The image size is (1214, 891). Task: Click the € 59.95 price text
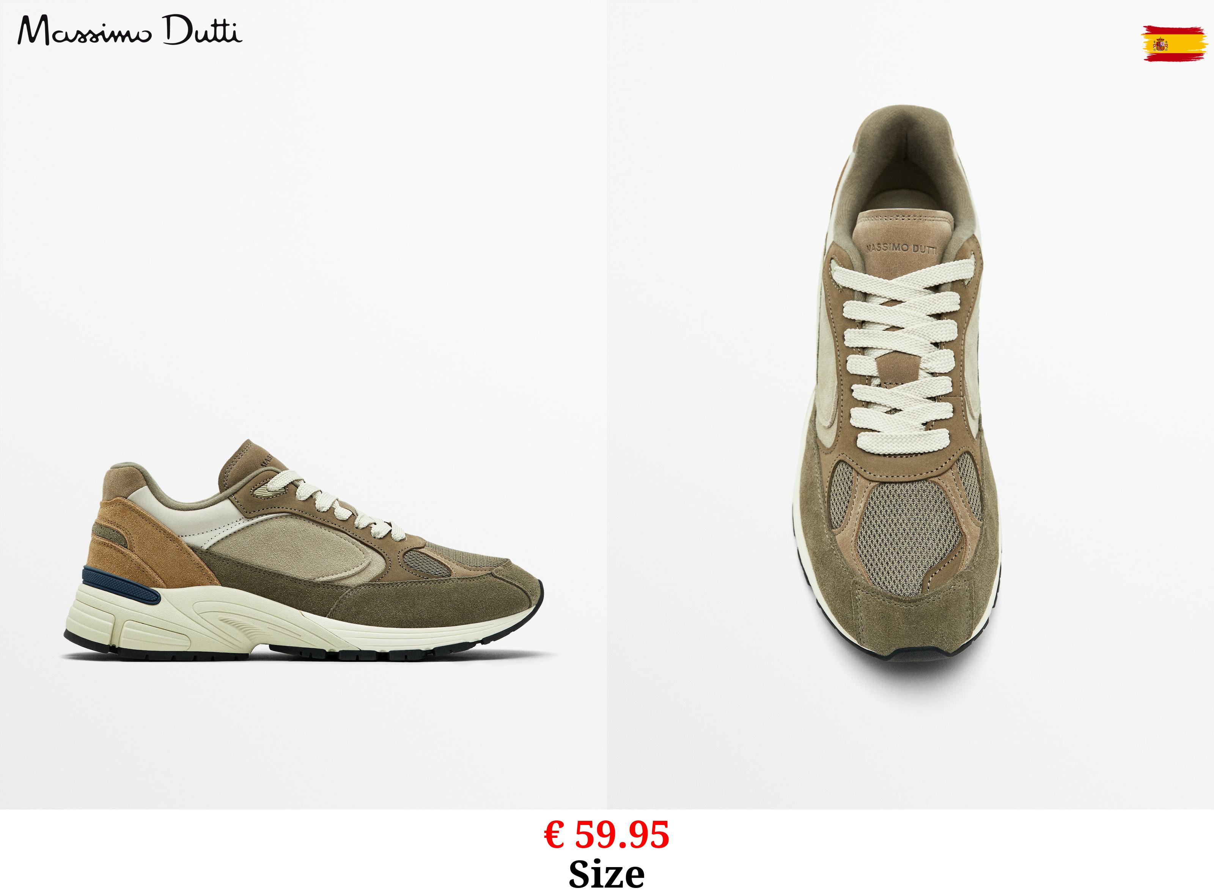tap(607, 834)
